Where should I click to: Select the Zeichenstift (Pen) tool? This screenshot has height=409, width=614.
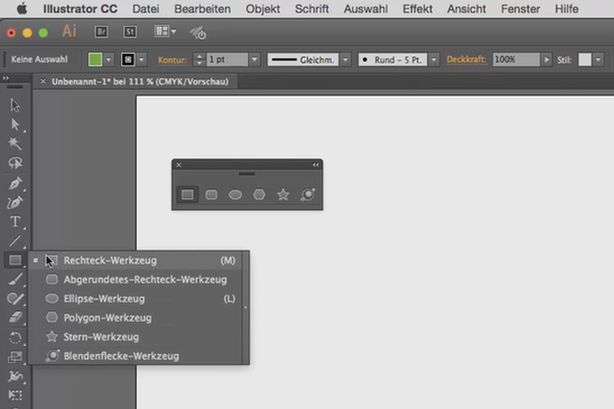click(x=15, y=183)
